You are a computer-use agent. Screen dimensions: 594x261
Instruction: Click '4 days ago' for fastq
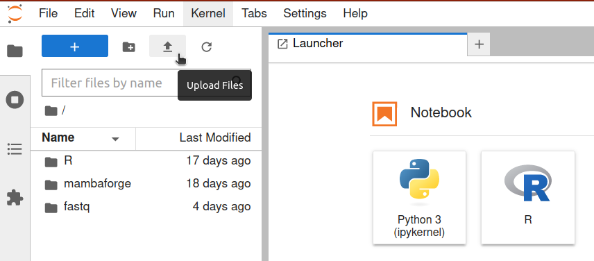pyautogui.click(x=221, y=207)
